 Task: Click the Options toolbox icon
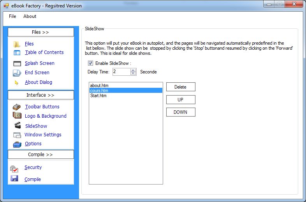point(17,145)
